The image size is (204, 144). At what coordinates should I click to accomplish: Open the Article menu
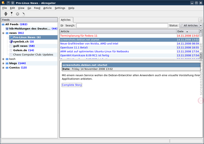47,8
